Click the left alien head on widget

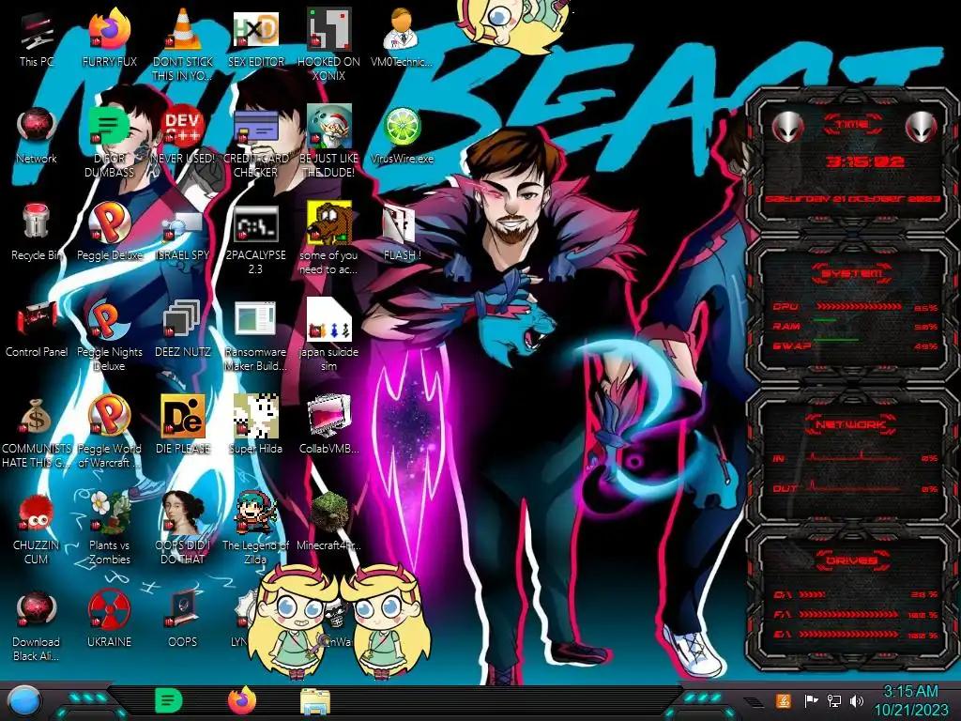(x=788, y=128)
